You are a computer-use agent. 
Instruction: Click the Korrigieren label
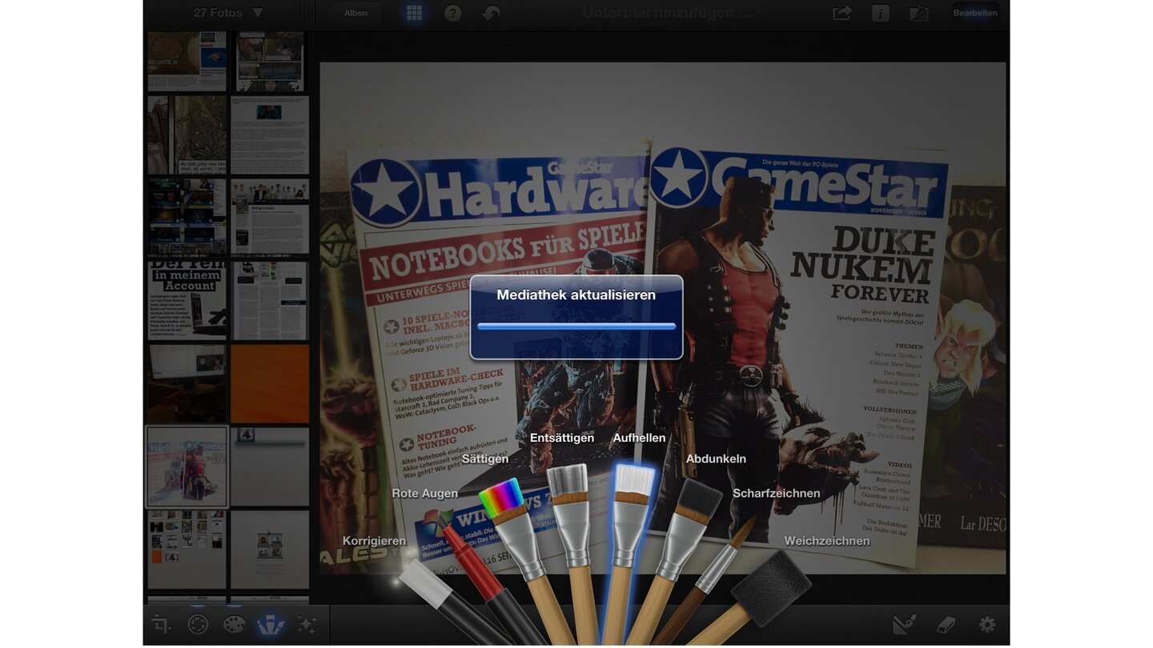(374, 541)
